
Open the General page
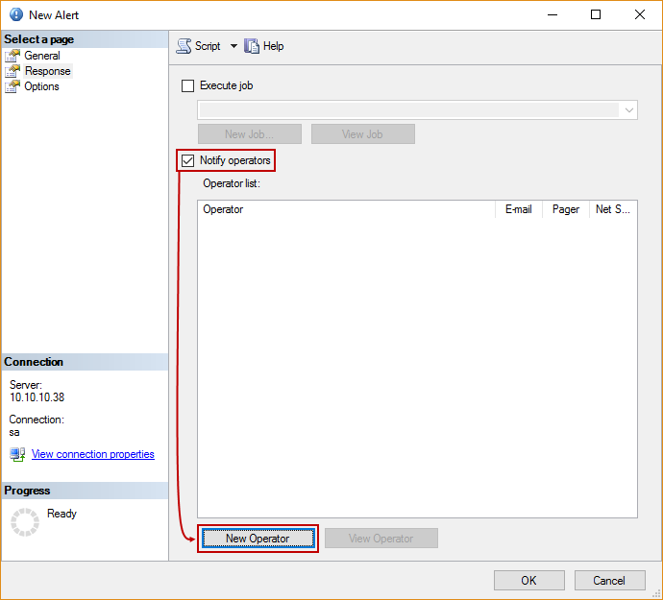pos(42,56)
